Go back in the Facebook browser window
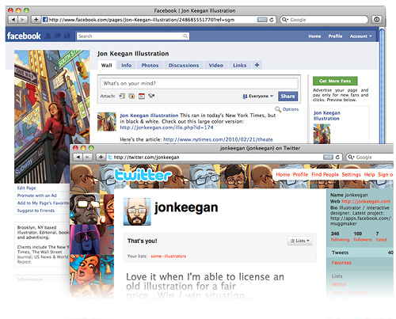The width and height of the screenshot is (396, 319). coord(13,20)
